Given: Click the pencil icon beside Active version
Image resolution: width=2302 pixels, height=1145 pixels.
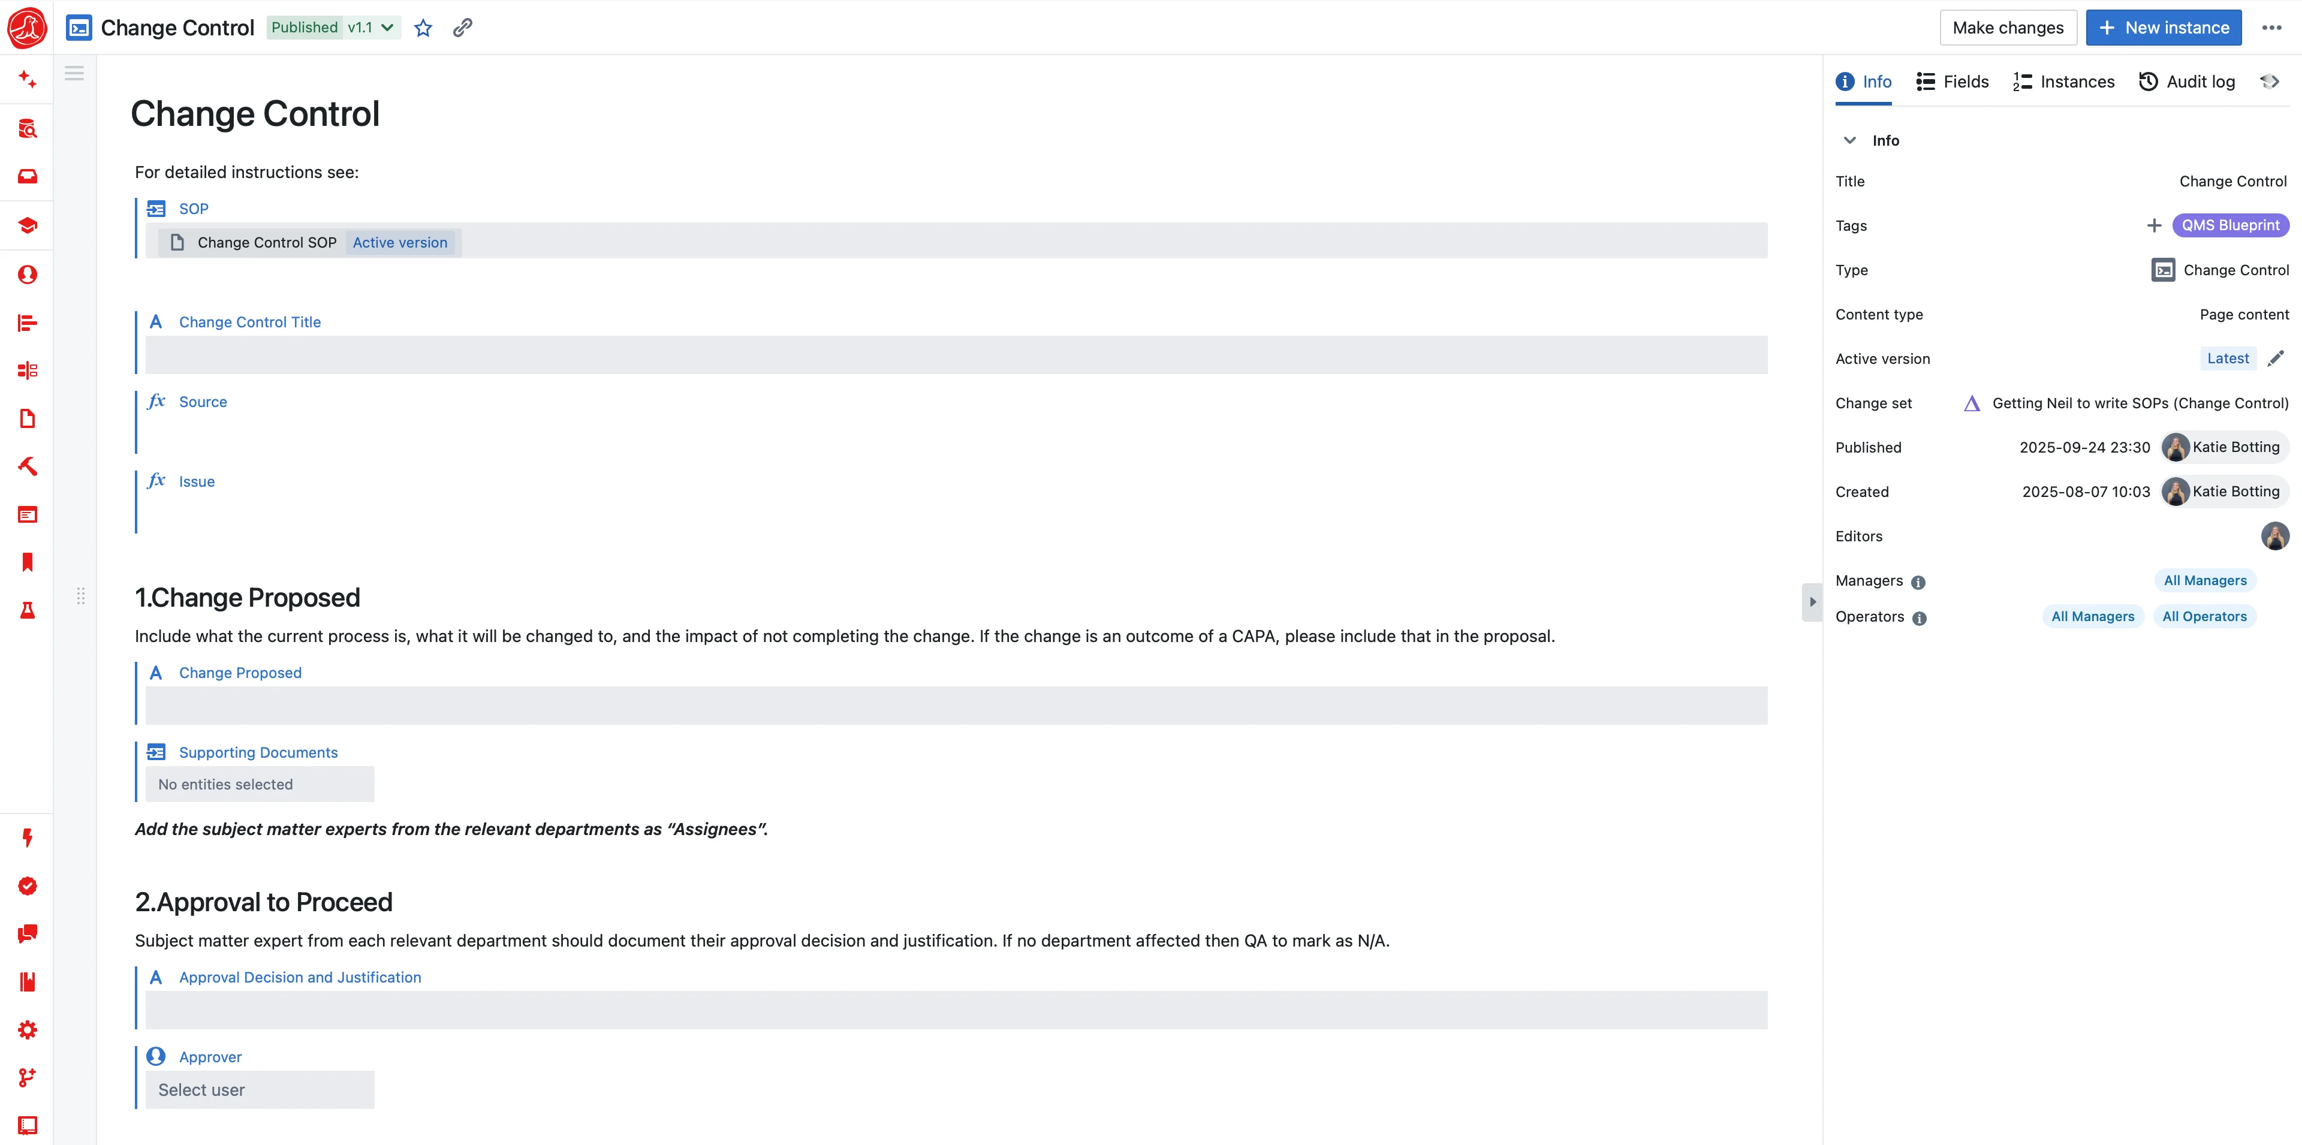Looking at the screenshot, I should (2275, 358).
